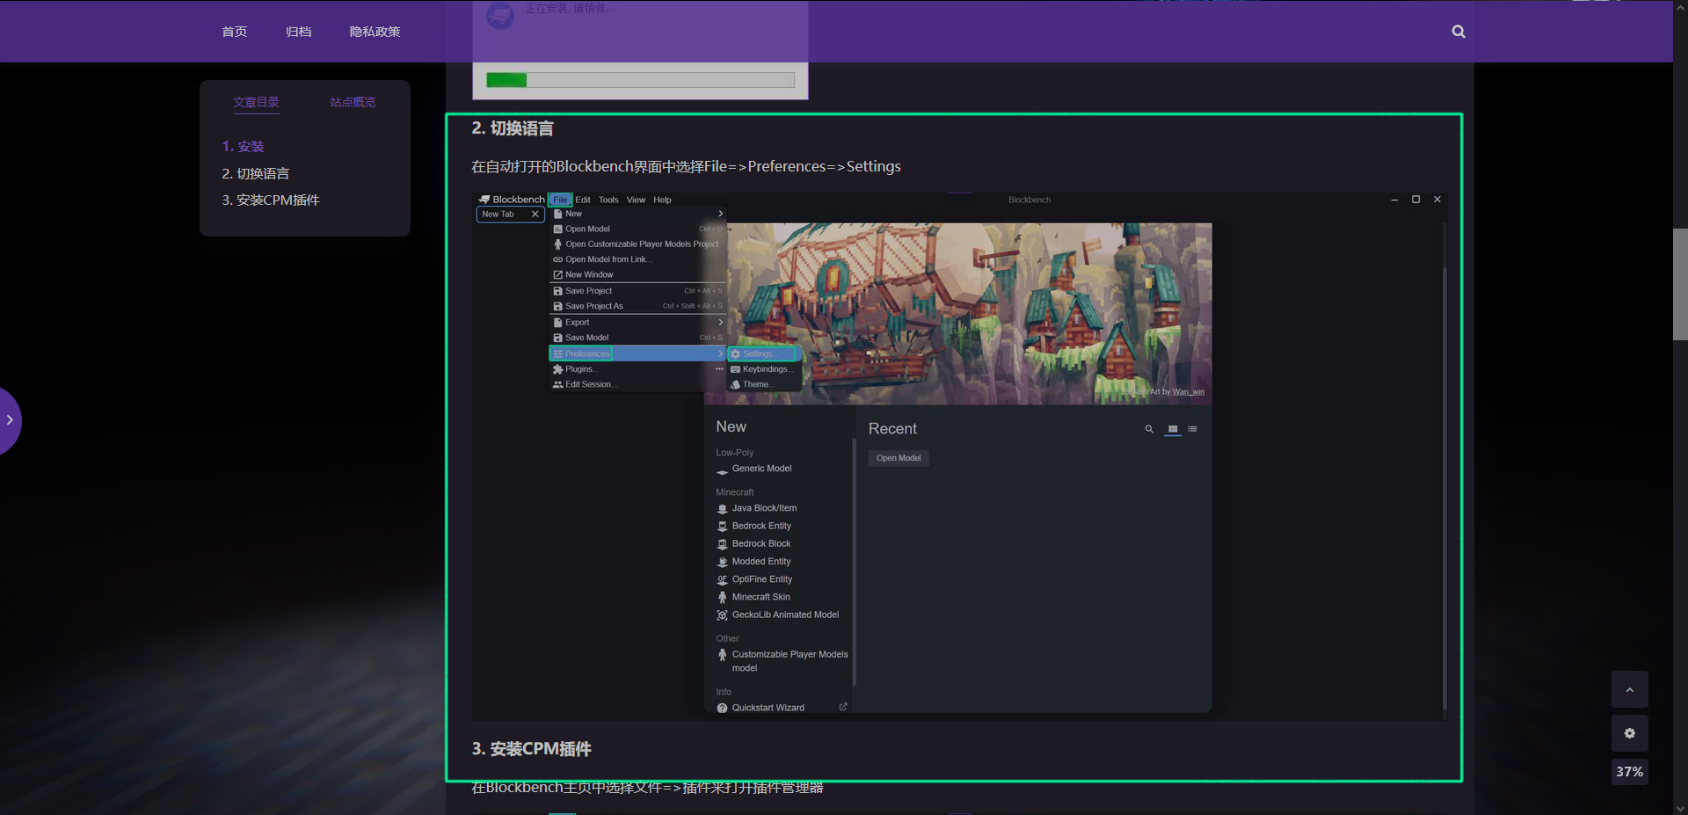Viewport: 1688px width, 815px height.
Task: Expand the purple sidebar toggle arrow
Action: pos(9,420)
